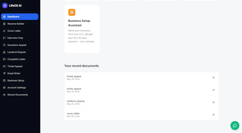Click the Landlord Dispute house icon
Viewport: 242px width, 133px height.
tap(4, 52)
